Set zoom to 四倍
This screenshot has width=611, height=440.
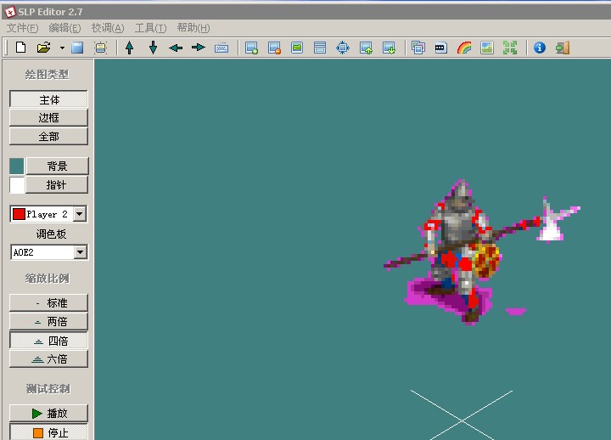click(x=48, y=341)
